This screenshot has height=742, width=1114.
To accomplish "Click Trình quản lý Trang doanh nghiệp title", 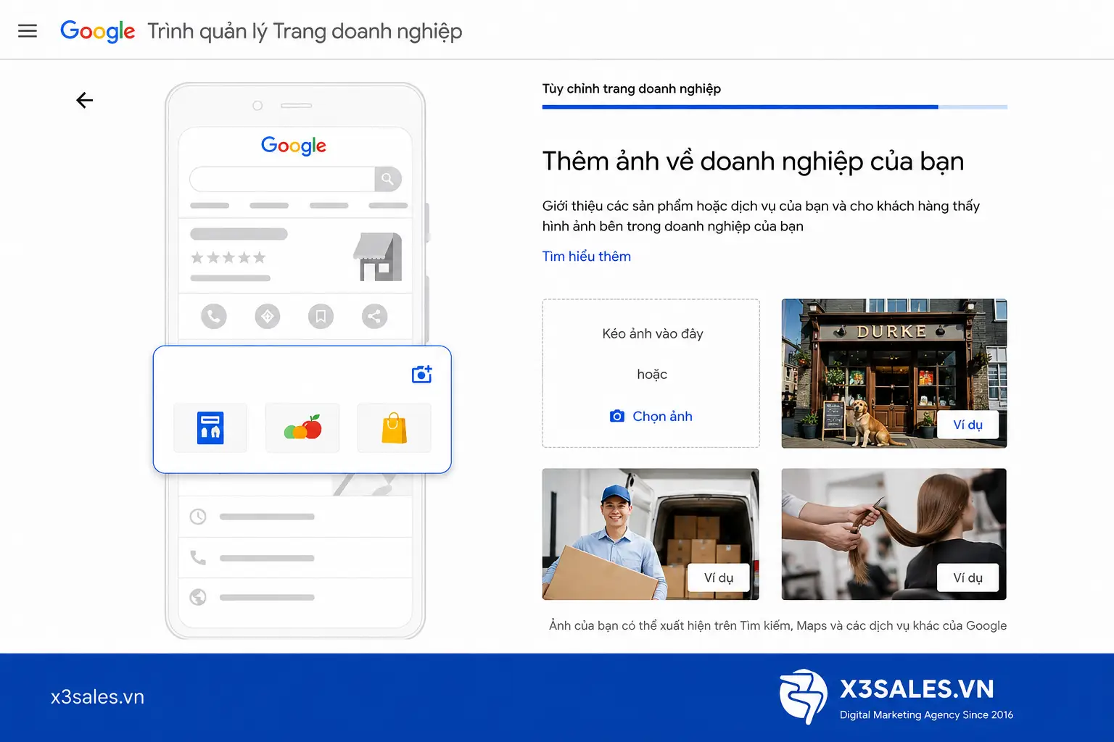I will pyautogui.click(x=305, y=32).
